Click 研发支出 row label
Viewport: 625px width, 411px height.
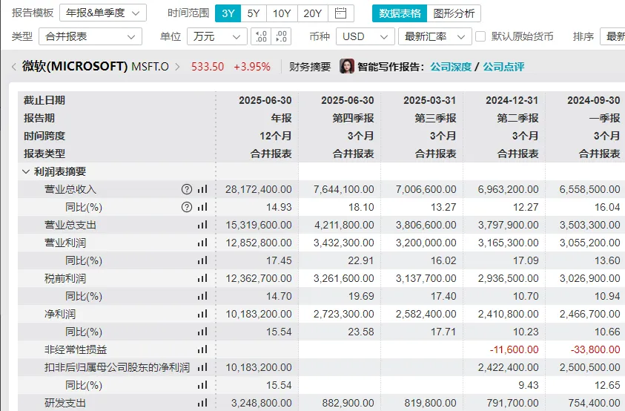[65, 403]
